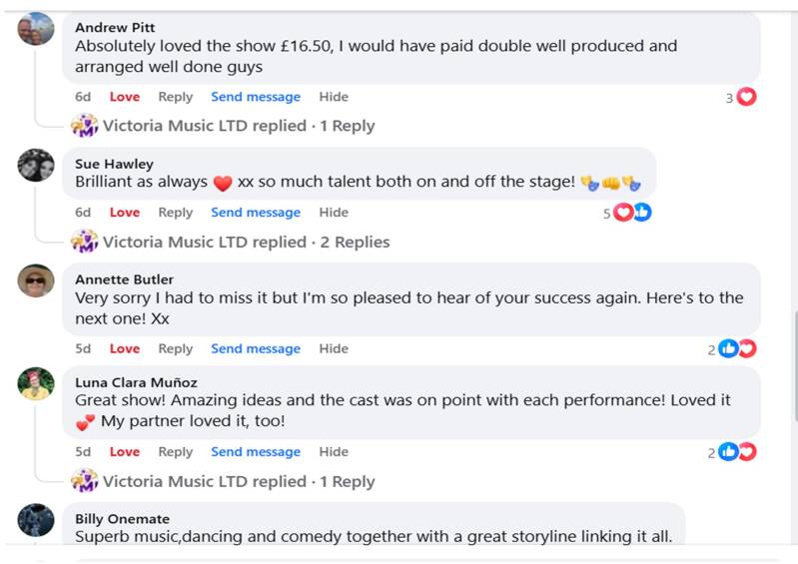Toggle Love reaction on Sue Hawley's comment
The image size is (798, 564).
coord(125,213)
